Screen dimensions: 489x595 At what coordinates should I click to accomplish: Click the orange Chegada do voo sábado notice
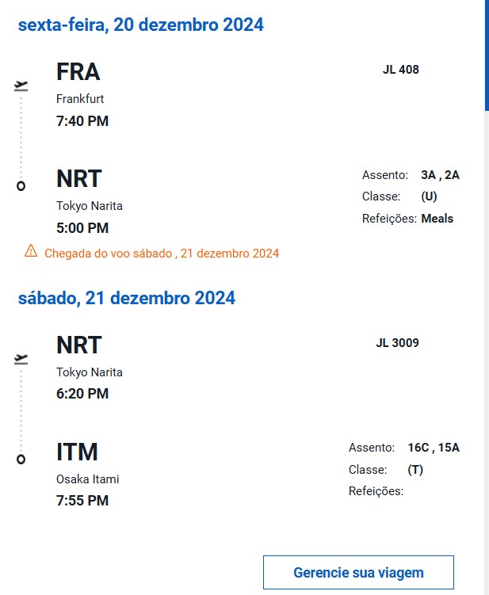coord(162,254)
